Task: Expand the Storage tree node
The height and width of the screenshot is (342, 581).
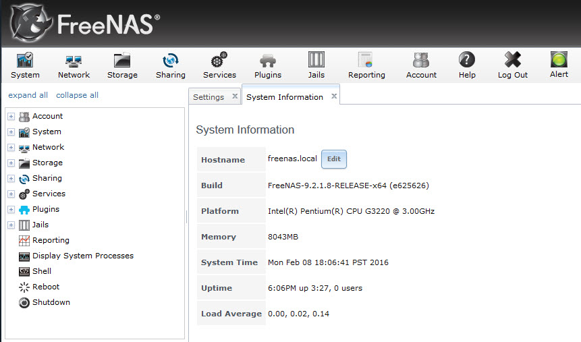Action: point(11,163)
